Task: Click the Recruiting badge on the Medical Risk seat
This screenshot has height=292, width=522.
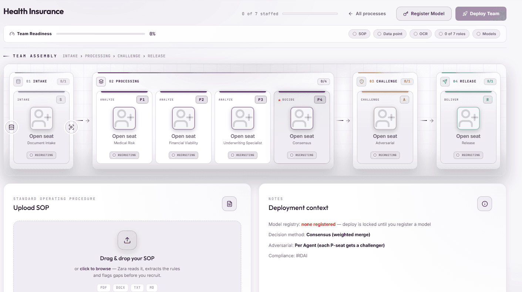Action: (x=124, y=155)
